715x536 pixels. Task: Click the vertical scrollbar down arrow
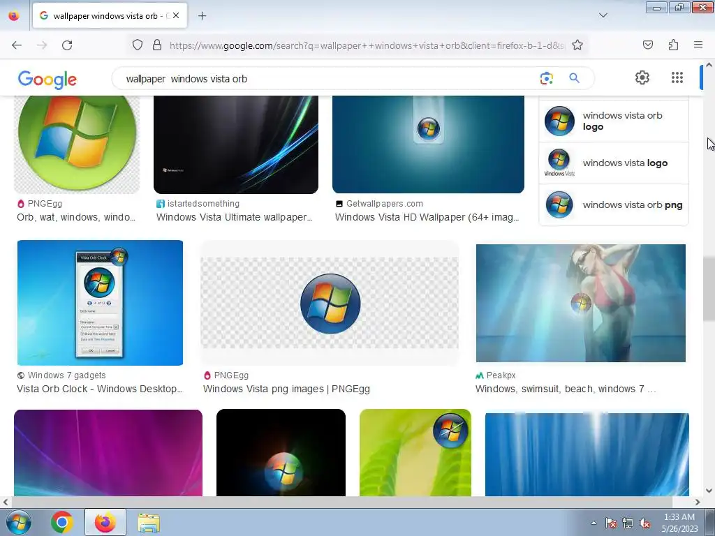[x=709, y=491]
